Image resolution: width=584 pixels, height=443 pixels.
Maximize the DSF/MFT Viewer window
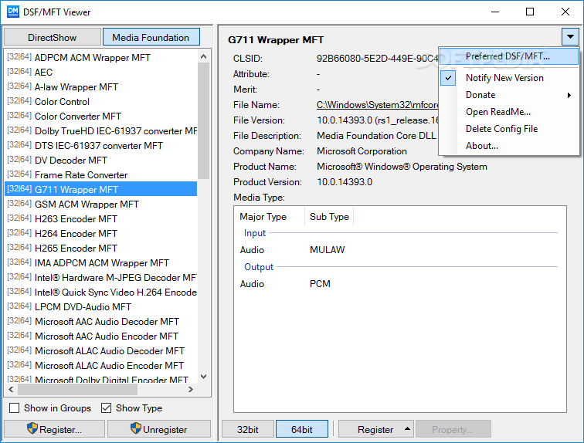click(x=530, y=12)
